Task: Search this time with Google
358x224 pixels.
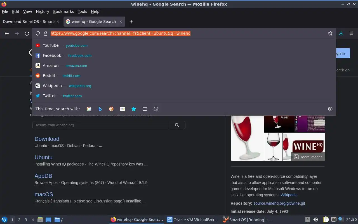Action: [x=89, y=109]
